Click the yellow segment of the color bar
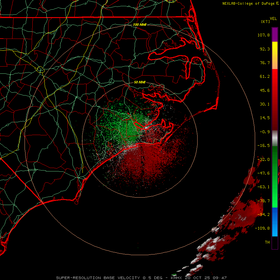The width and height of the screenshot is (280, 280). [x=275, y=48]
